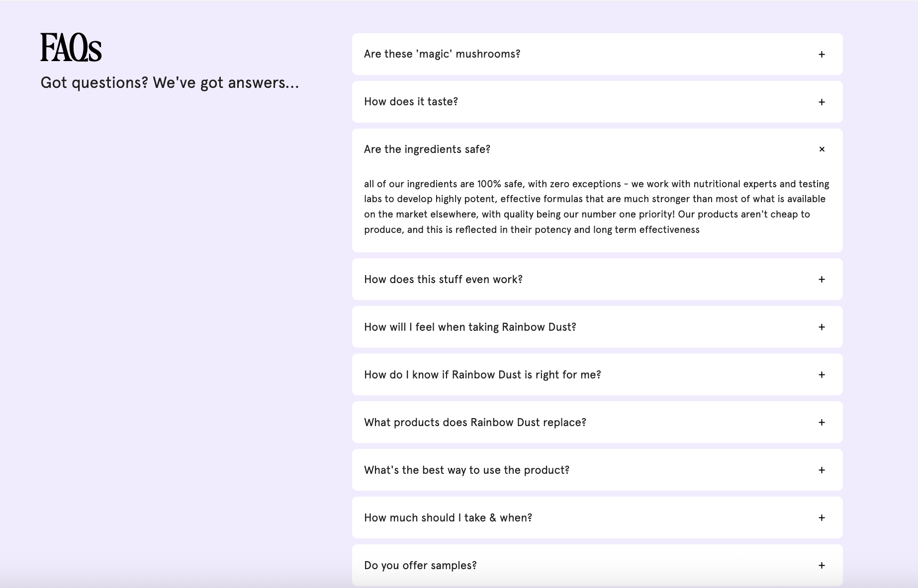
Task: Close the 'Are the ingredients safe?' answer with X icon
Action: 822,149
